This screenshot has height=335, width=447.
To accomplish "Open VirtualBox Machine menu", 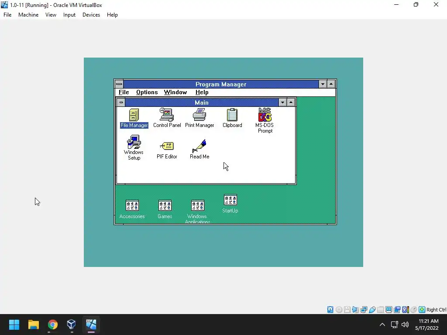I will (x=28, y=15).
